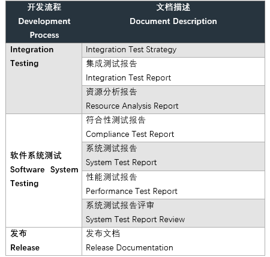The height and width of the screenshot is (257, 270).
Task: Click the Release Documentation cell
Action: (x=173, y=241)
